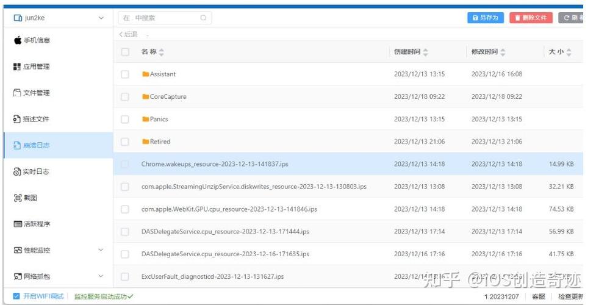Open the Panics folder name

(159, 119)
